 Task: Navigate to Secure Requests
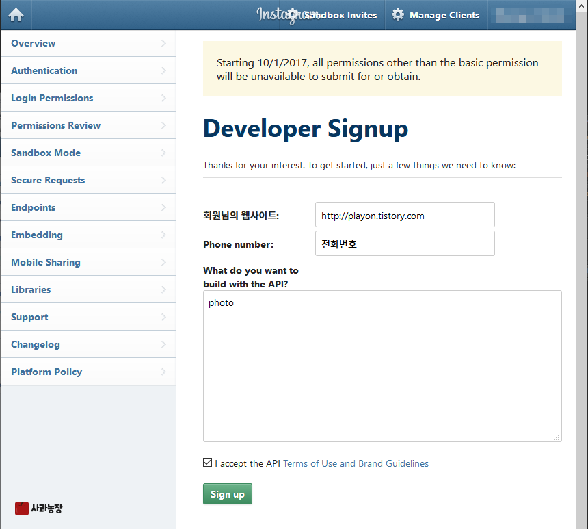pos(88,180)
